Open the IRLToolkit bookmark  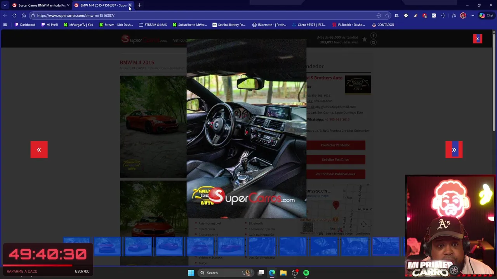pos(348,25)
